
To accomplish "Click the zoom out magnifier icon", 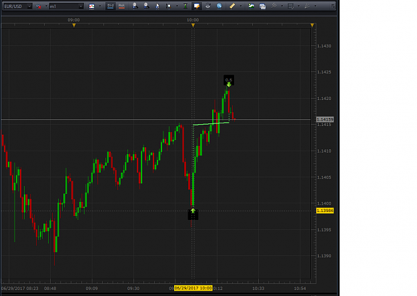I will click(x=146, y=6).
